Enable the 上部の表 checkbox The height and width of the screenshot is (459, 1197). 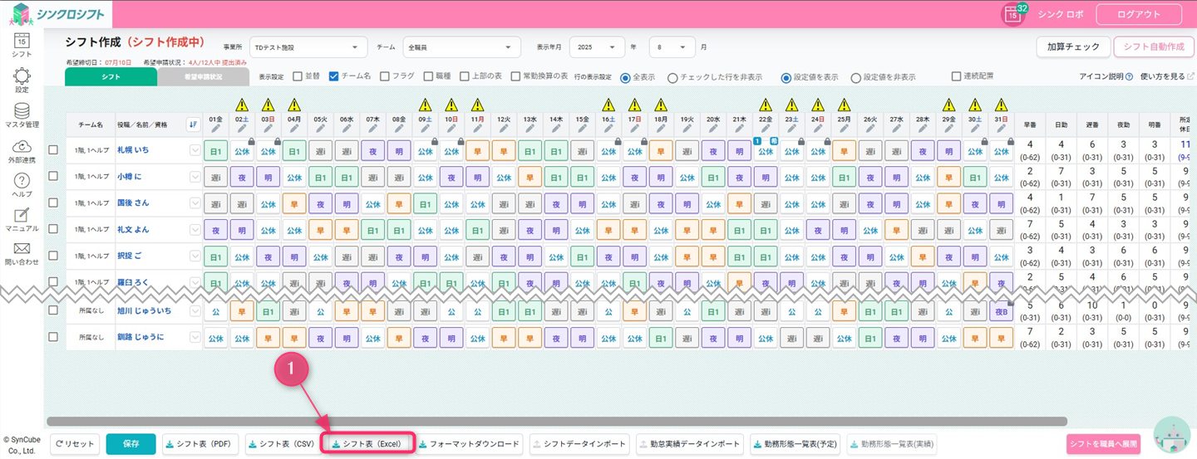465,76
